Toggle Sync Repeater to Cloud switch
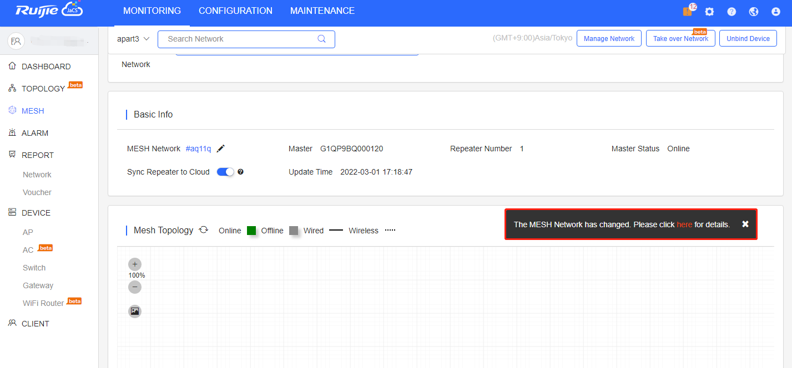This screenshot has height=368, width=792. (225, 172)
